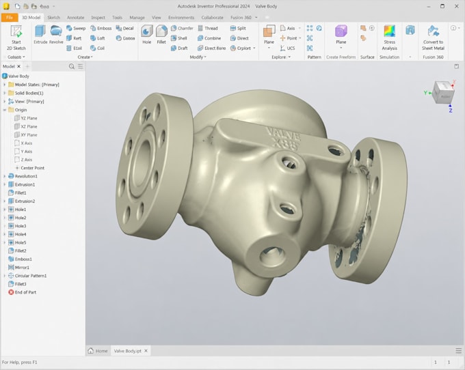Select the Decal tool
Screen dimensions: 465x370
click(125, 28)
